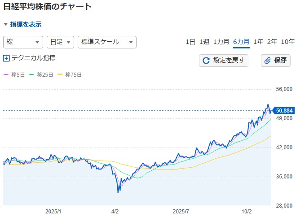
Task: Open the 日足 interval dropdown
Action: [x=60, y=42]
